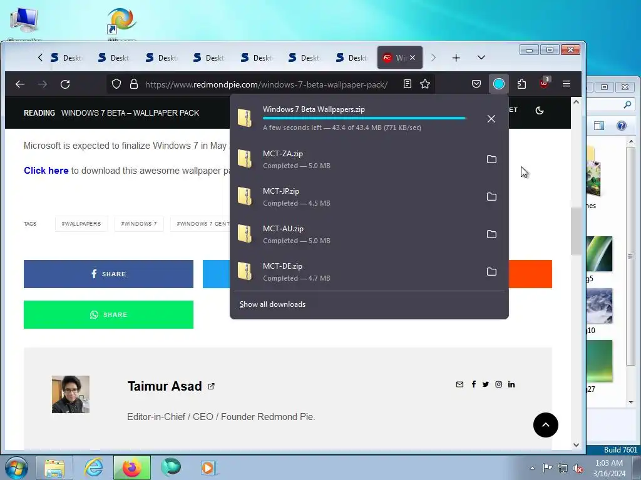The height and width of the screenshot is (480, 641).
Task: Reload the page with refresh icon
Action: 65,84
